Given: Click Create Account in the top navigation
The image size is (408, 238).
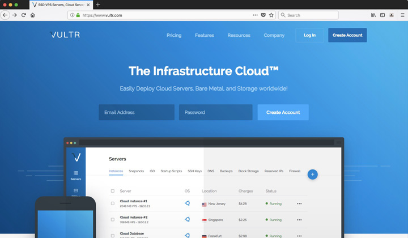Looking at the screenshot, I should click(347, 35).
